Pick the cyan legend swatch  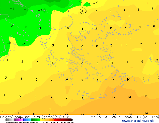pos(30,120)
